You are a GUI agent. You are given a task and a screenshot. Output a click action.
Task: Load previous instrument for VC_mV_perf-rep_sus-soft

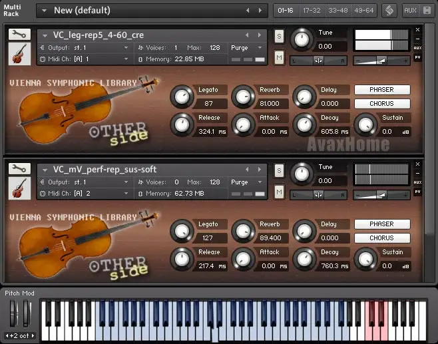[x=247, y=169]
